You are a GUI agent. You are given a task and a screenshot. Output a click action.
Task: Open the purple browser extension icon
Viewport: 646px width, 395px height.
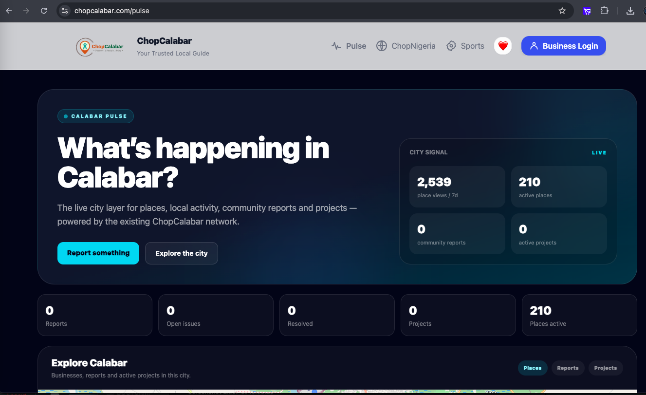[588, 11]
